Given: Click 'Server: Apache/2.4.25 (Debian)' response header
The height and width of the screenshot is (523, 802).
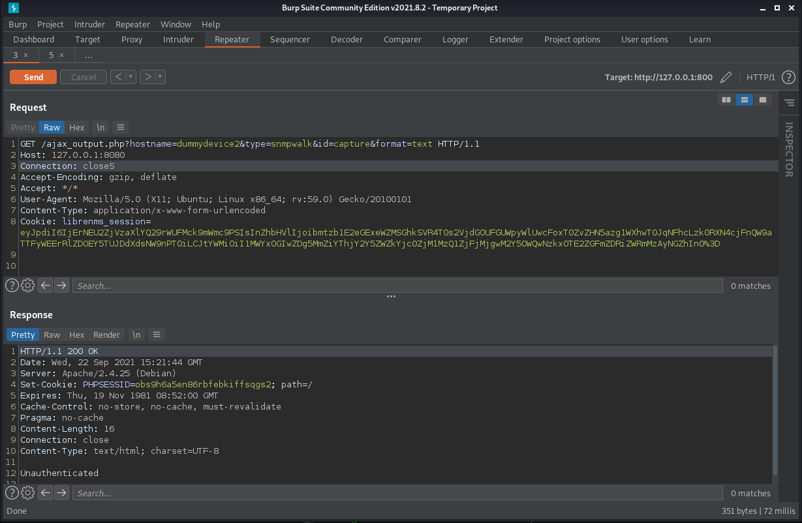Looking at the screenshot, I should 98,373.
